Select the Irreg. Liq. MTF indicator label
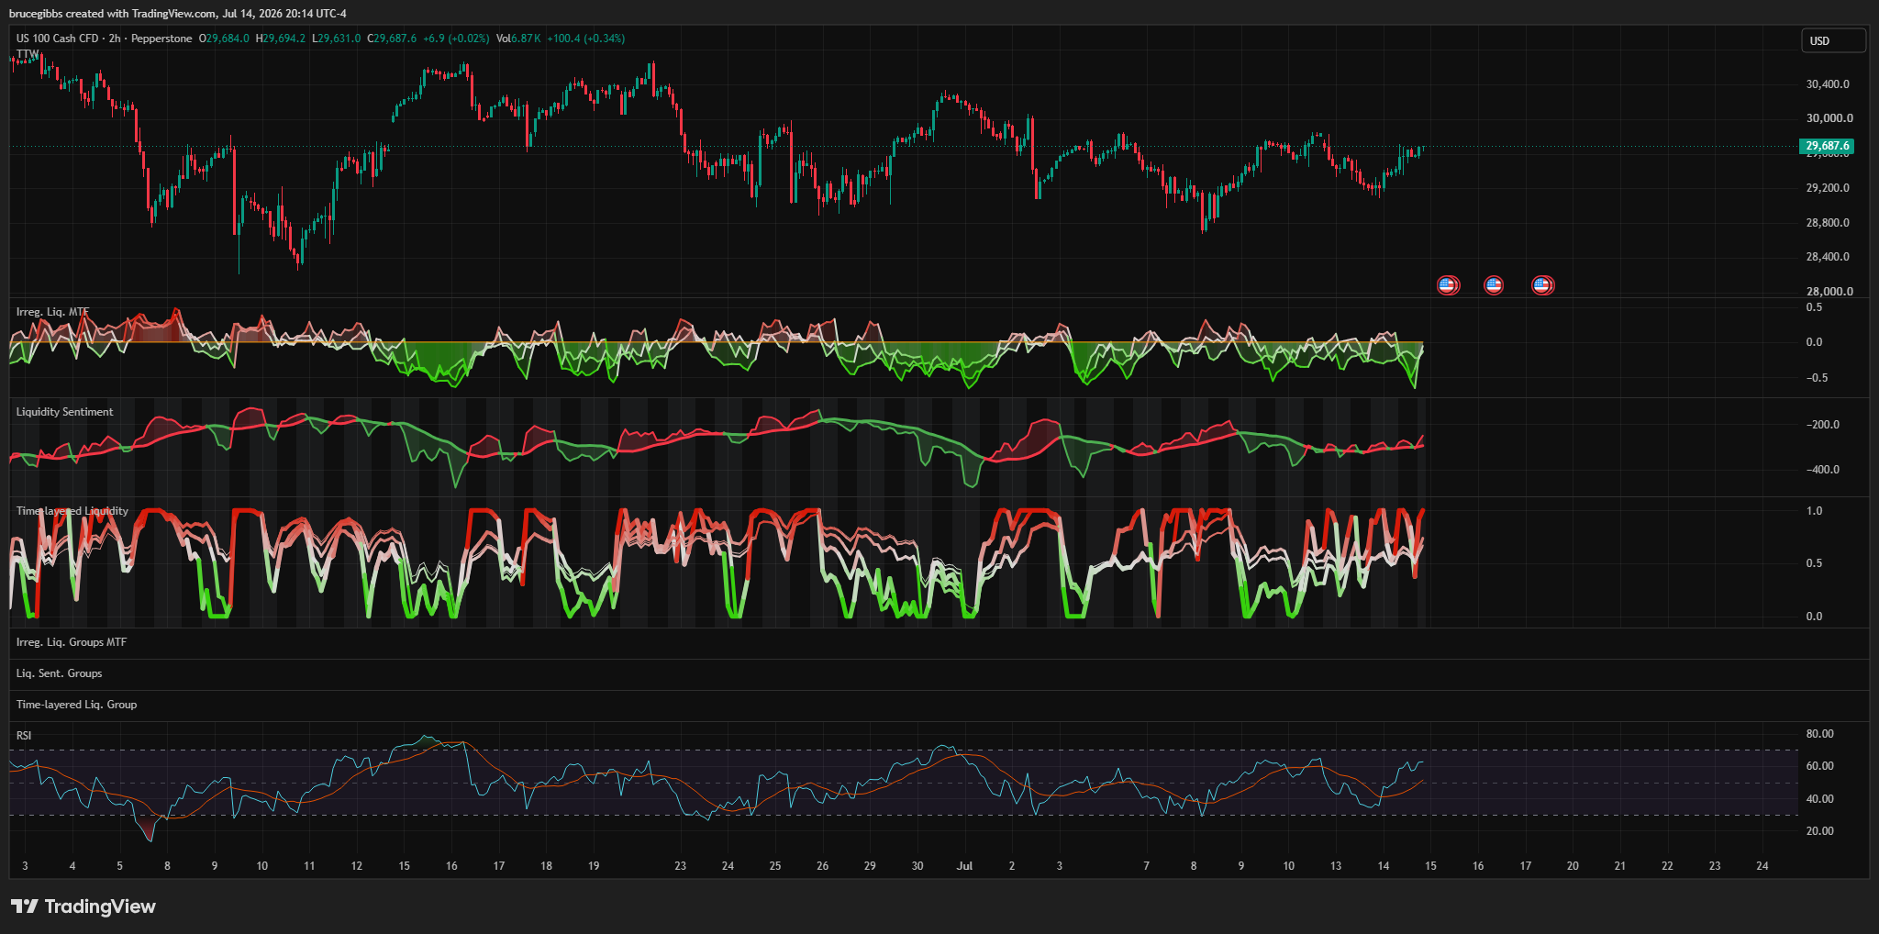 click(x=52, y=312)
